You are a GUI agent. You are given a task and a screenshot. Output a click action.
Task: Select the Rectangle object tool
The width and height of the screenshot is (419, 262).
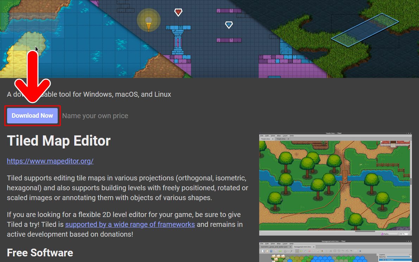pos(334,251)
